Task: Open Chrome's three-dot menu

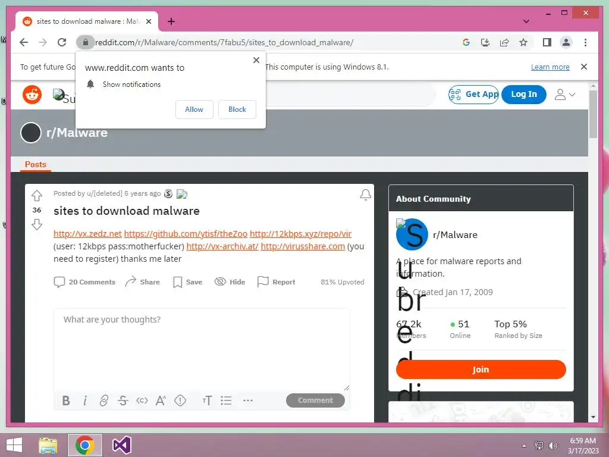Action: coord(585,42)
